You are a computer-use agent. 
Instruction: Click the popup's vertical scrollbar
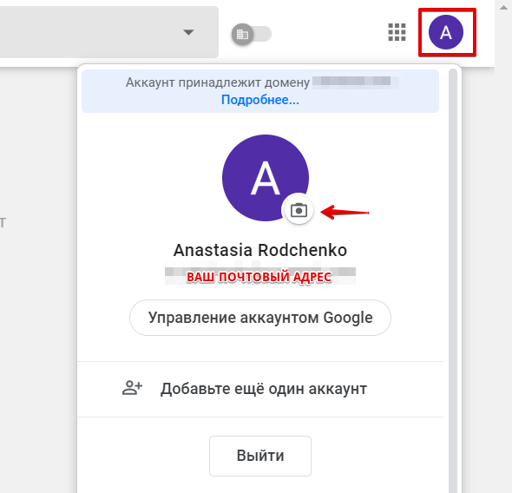(x=453, y=279)
